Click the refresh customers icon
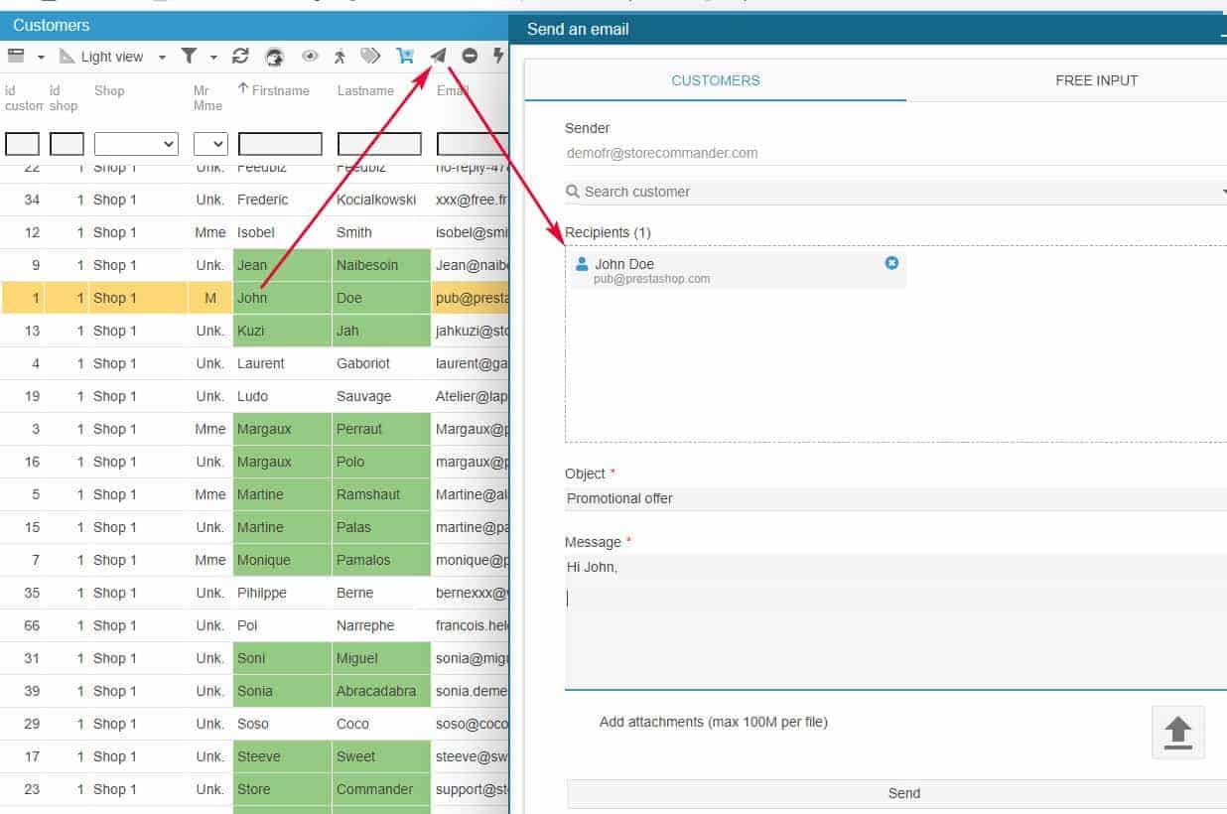1227x814 pixels. (x=240, y=57)
